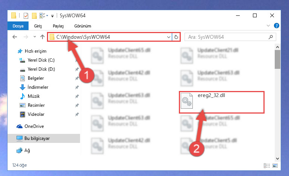289x176 pixels.
Task: Select Yerel Disk (C:) in sidebar
Action: pyautogui.click(x=41, y=60)
